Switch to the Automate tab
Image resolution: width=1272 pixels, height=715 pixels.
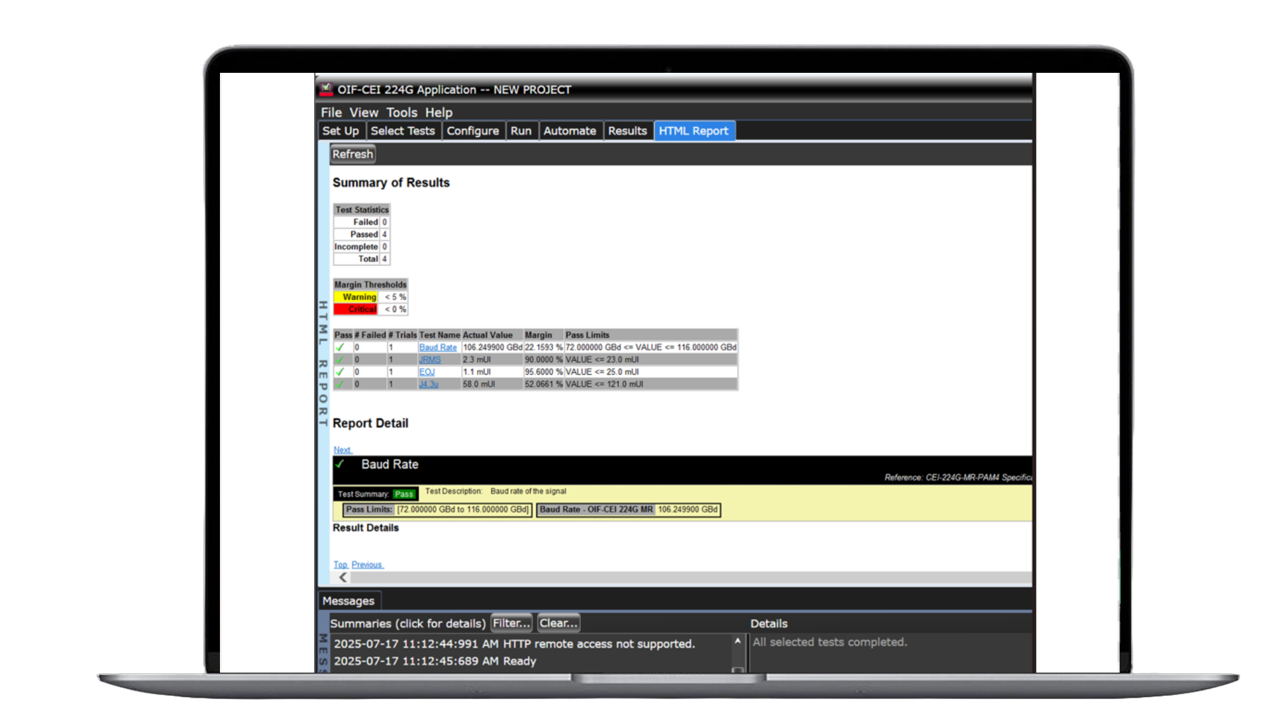point(570,131)
